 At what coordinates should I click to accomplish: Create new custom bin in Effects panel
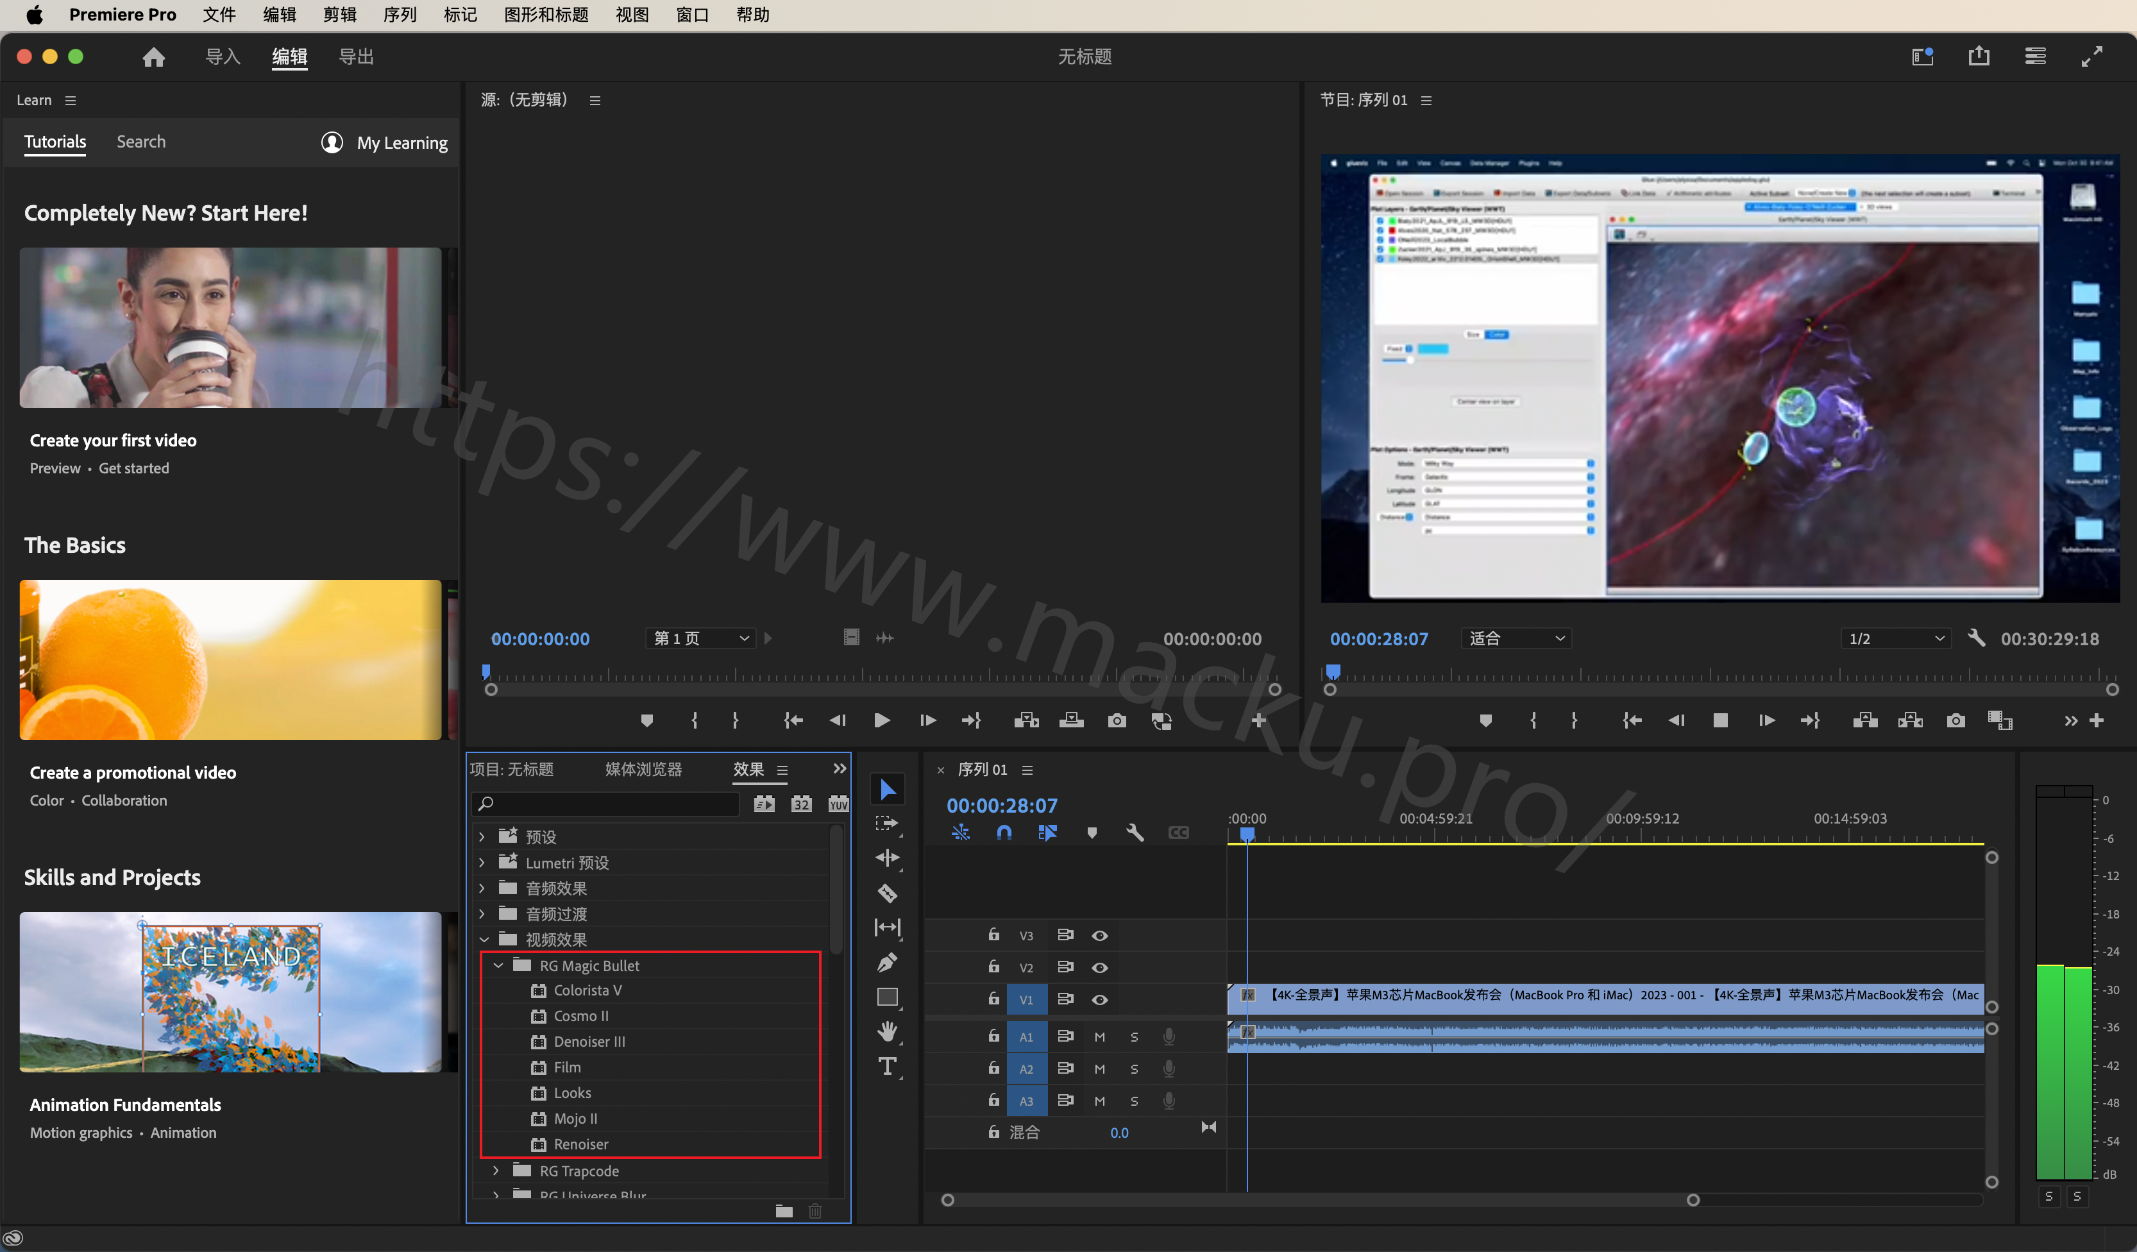coord(784,1210)
